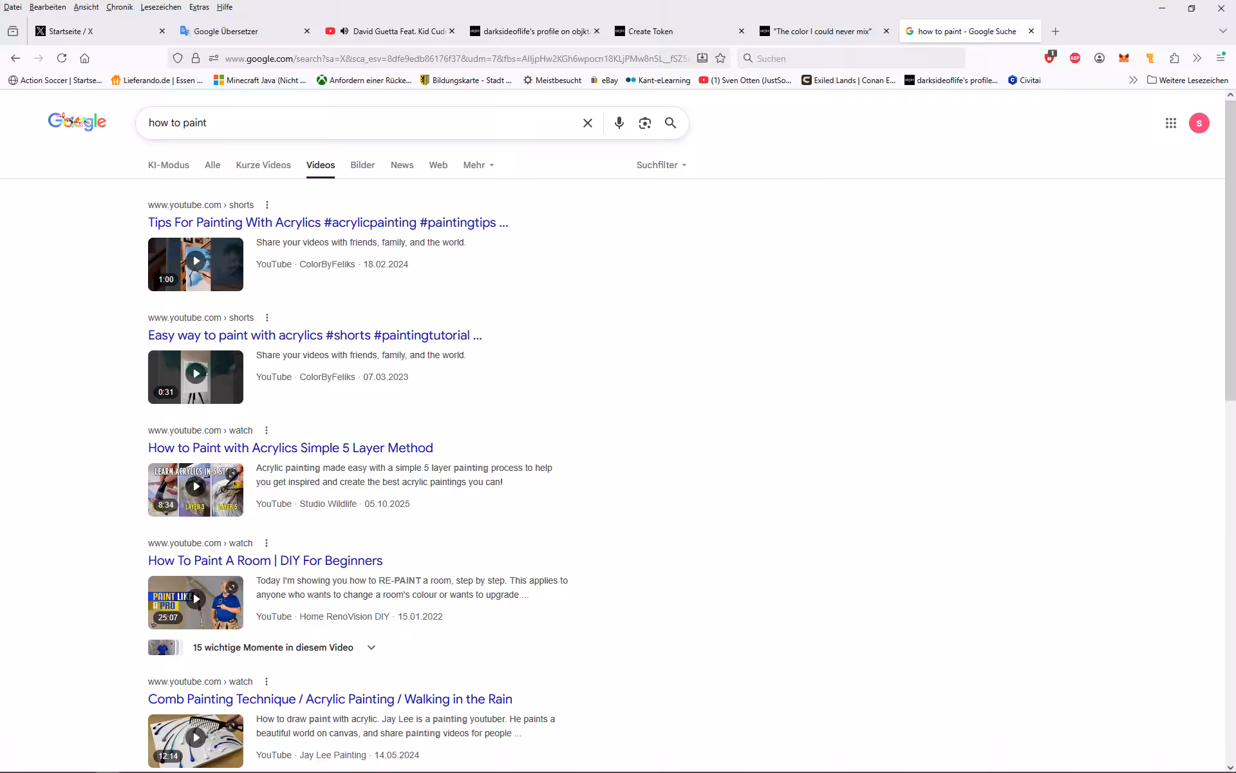Show more toolbar tools overflow chevron
Viewport: 1236px width, 773px height.
pos(1197,58)
